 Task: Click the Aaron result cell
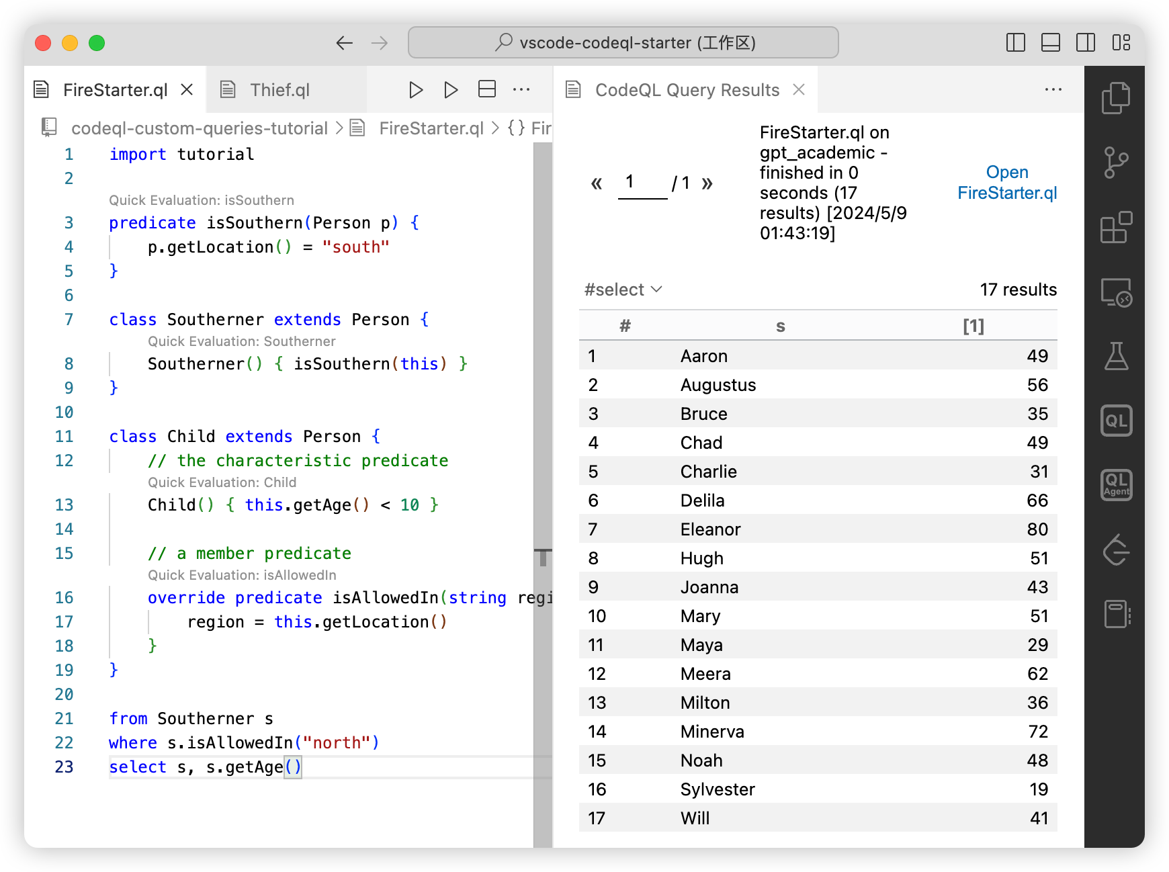[x=703, y=356]
